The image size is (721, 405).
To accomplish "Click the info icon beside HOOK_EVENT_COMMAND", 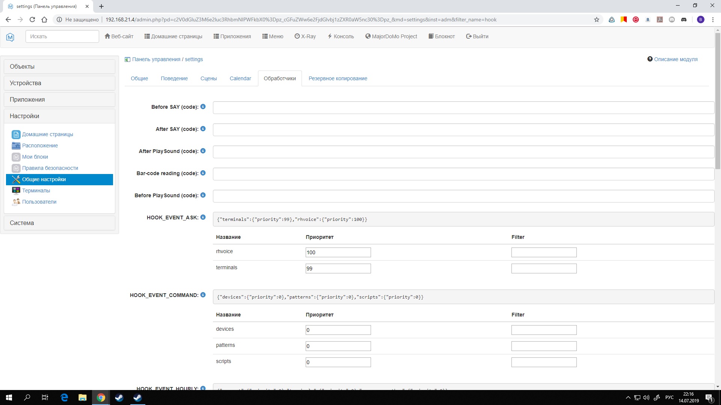I will [203, 295].
